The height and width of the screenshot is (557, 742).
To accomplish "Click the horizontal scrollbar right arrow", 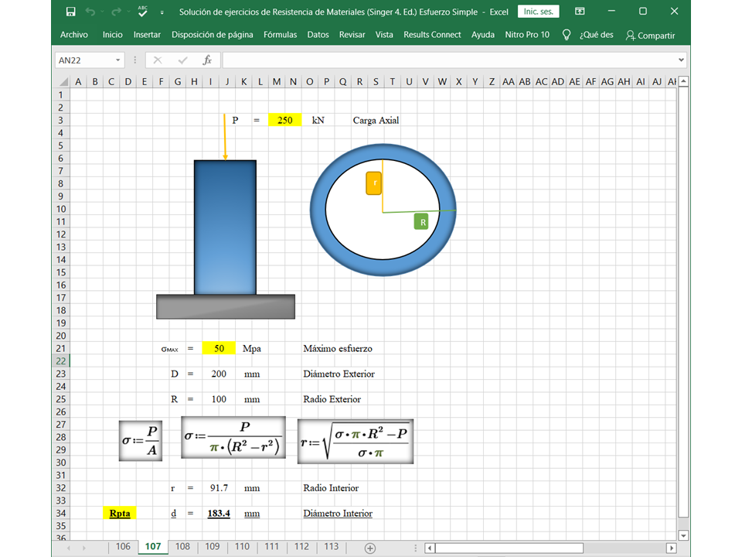I will [671, 548].
